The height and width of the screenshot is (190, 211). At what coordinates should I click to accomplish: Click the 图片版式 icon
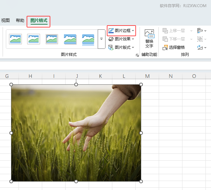(111, 48)
